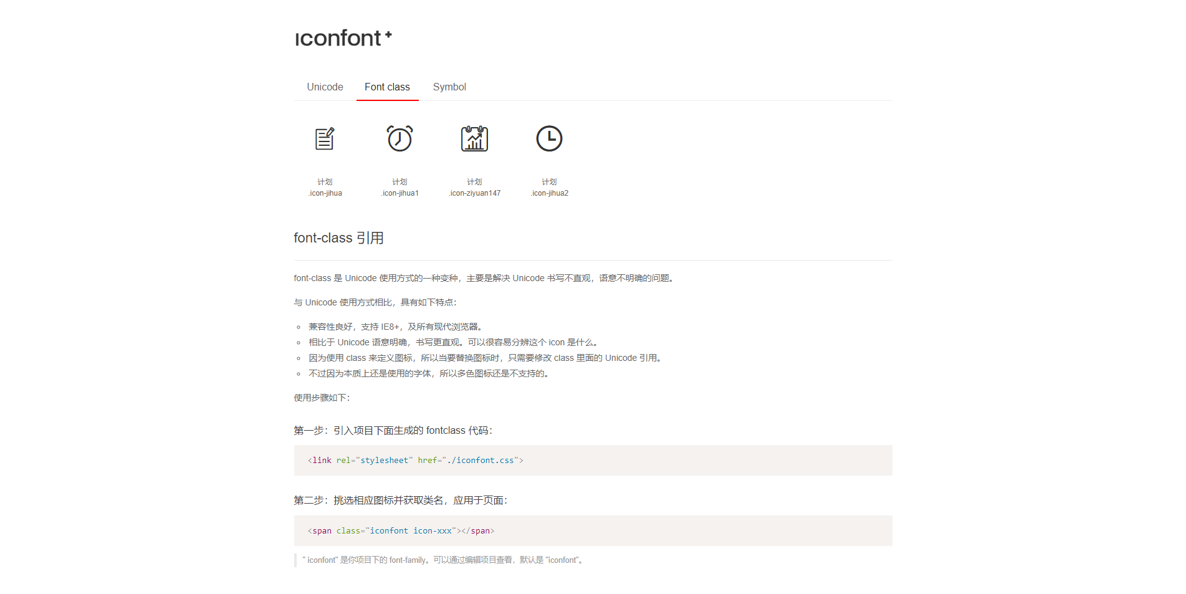Click the plus mark beside the iconfont logo

[389, 33]
